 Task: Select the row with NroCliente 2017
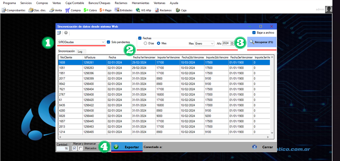[164, 79]
